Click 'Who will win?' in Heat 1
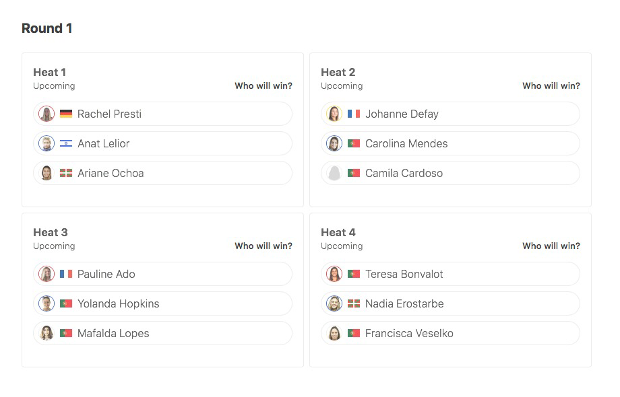Viewport: 620px width, 397px height. click(x=263, y=86)
